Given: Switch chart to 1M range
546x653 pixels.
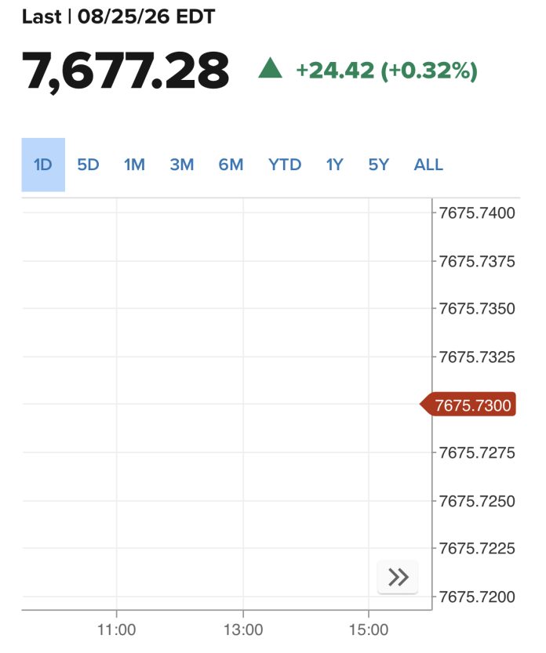Looking at the screenshot, I should click(x=134, y=165).
